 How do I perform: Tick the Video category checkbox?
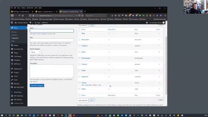(79, 89)
